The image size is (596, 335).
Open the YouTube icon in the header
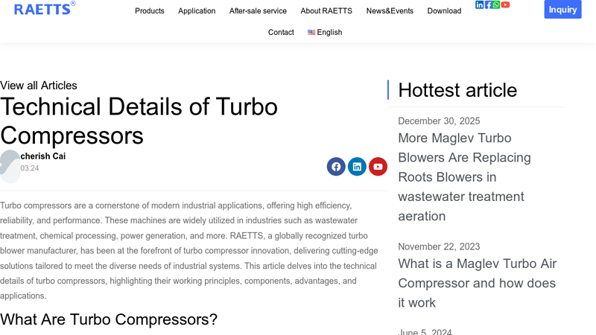[x=505, y=4]
